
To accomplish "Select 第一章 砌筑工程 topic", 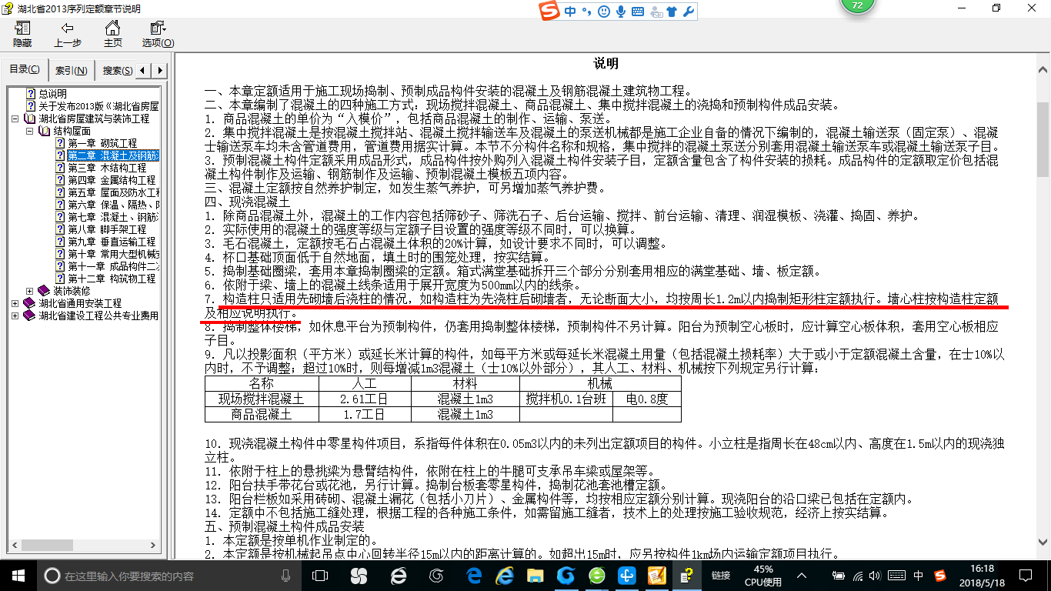I will pos(102,143).
